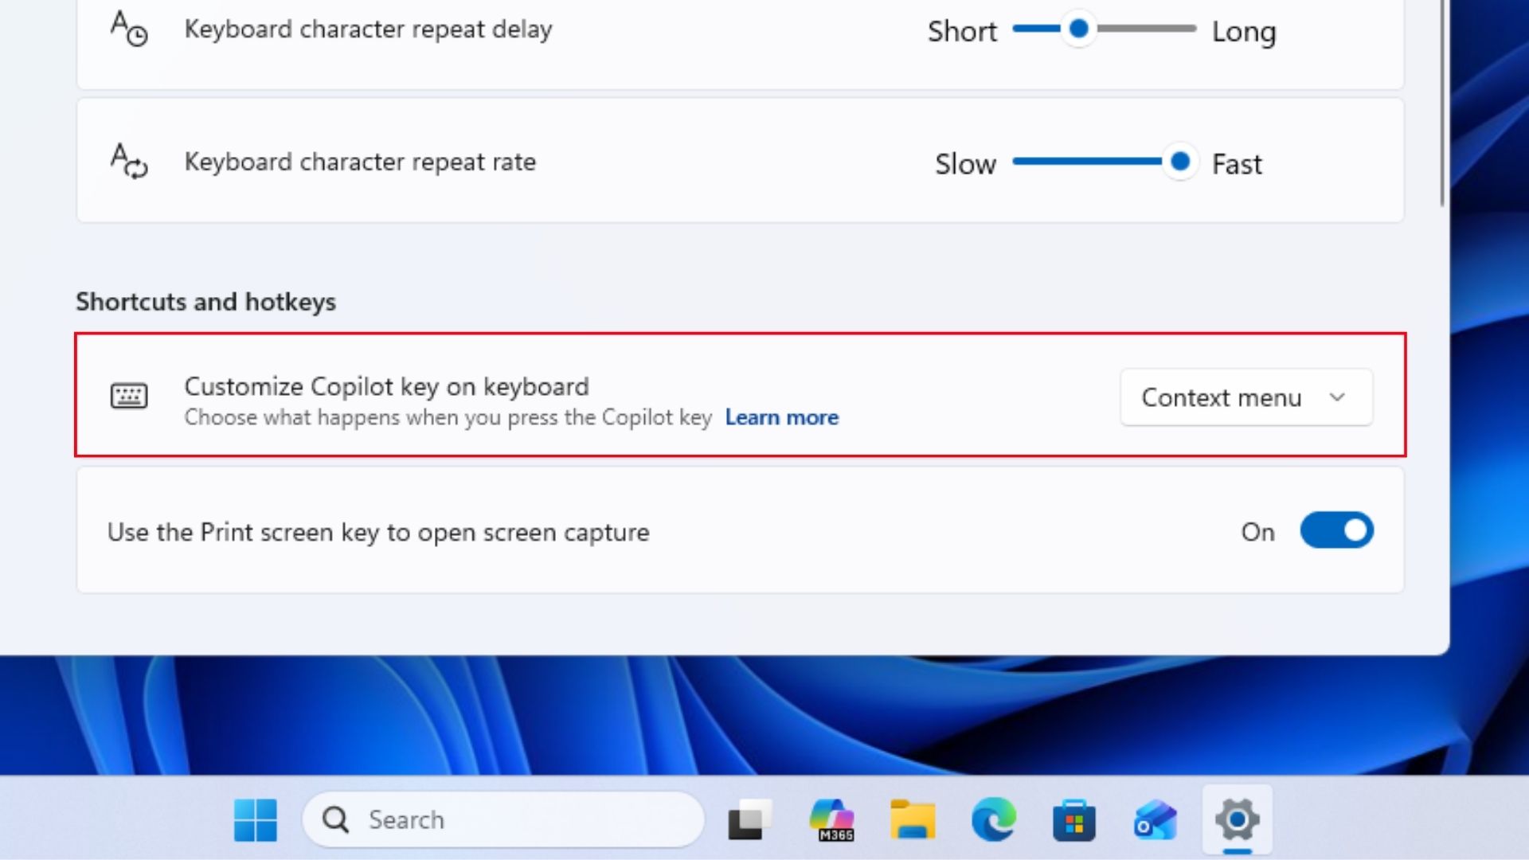This screenshot has width=1529, height=860.
Task: Click the Shortcuts and hotkeys heading
Action: coord(205,302)
